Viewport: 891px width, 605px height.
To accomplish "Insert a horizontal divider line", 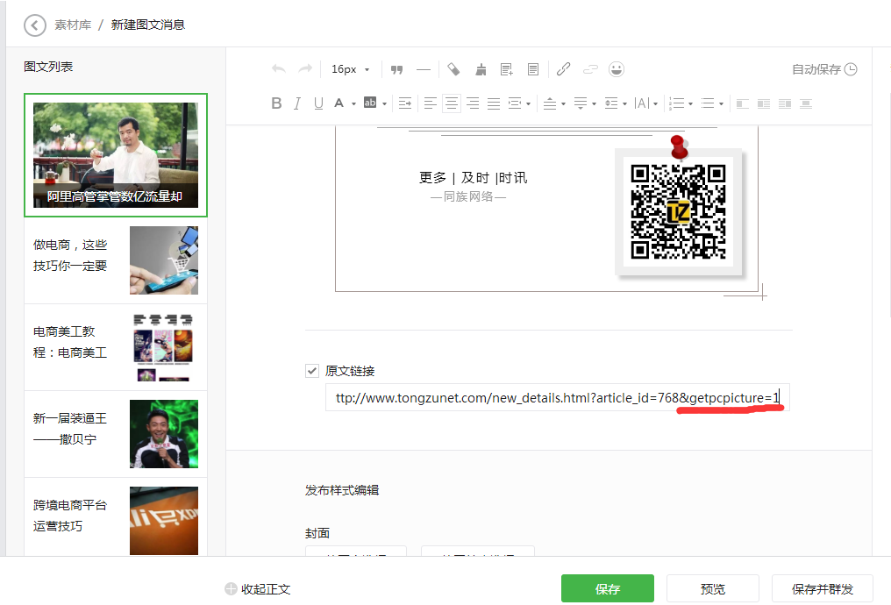I will point(424,69).
